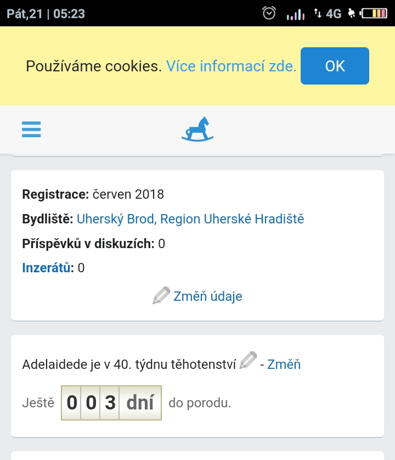Screen dimensions: 395x460
Task: Tap the Příspěvků v diskuzích line
Action: [93, 244]
